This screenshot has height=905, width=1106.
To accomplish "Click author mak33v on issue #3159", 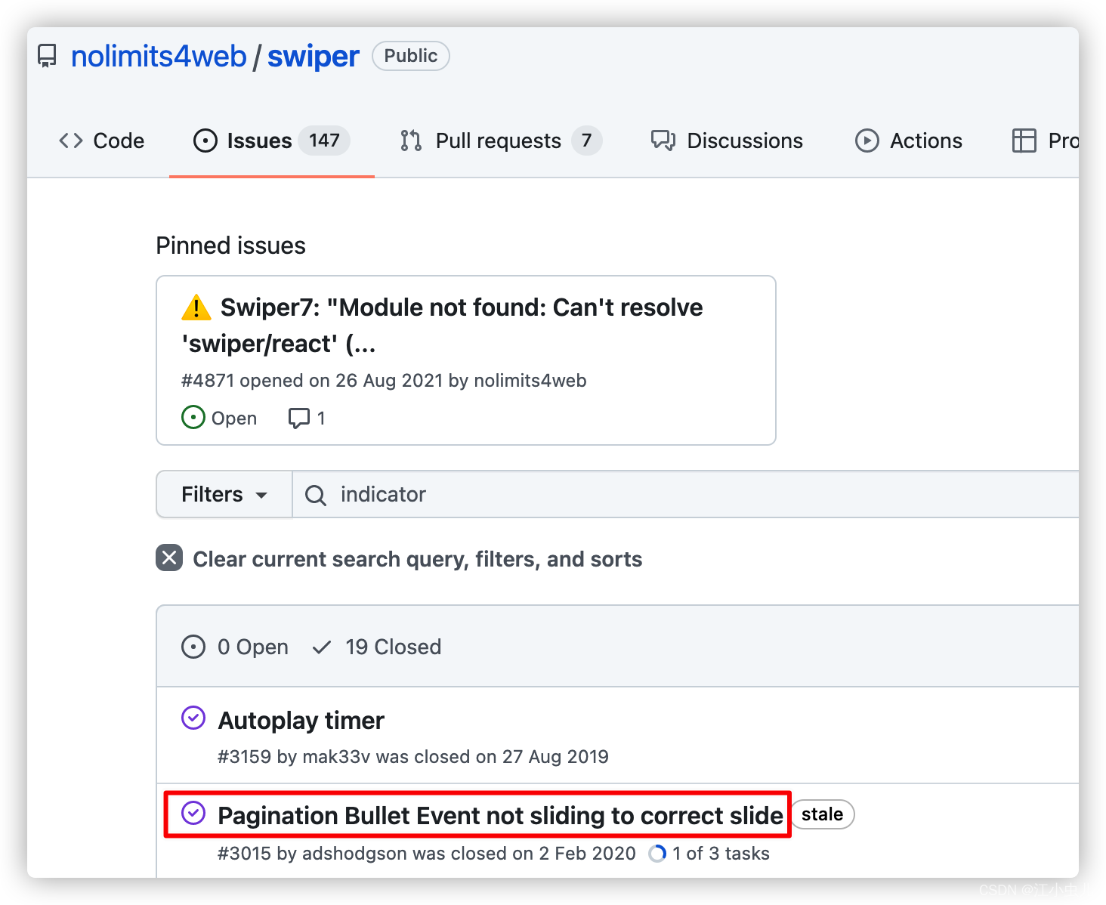I will point(336,757).
